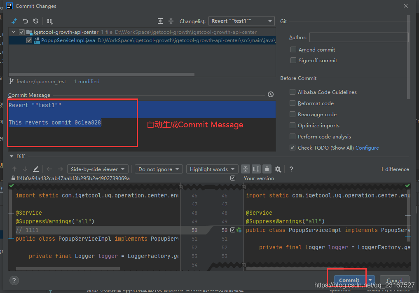Refresh the changes list
This screenshot has width=419, height=293.
coord(36,21)
